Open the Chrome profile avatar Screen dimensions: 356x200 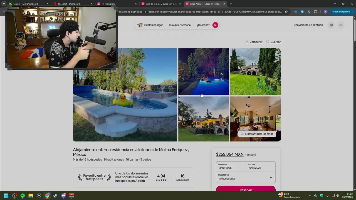(x=325, y=12)
